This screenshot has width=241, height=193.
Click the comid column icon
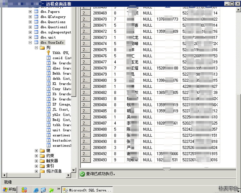coord(49,58)
